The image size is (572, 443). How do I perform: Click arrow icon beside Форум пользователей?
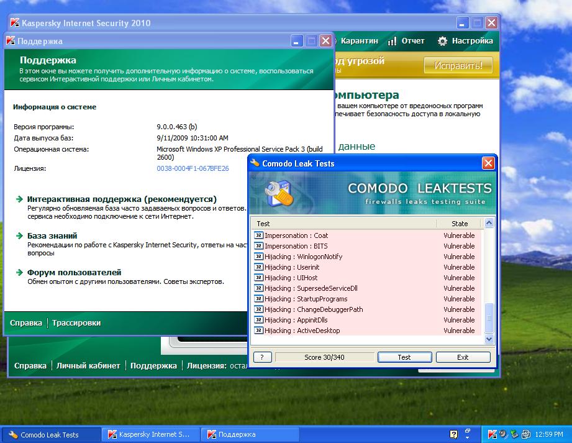[x=19, y=273]
